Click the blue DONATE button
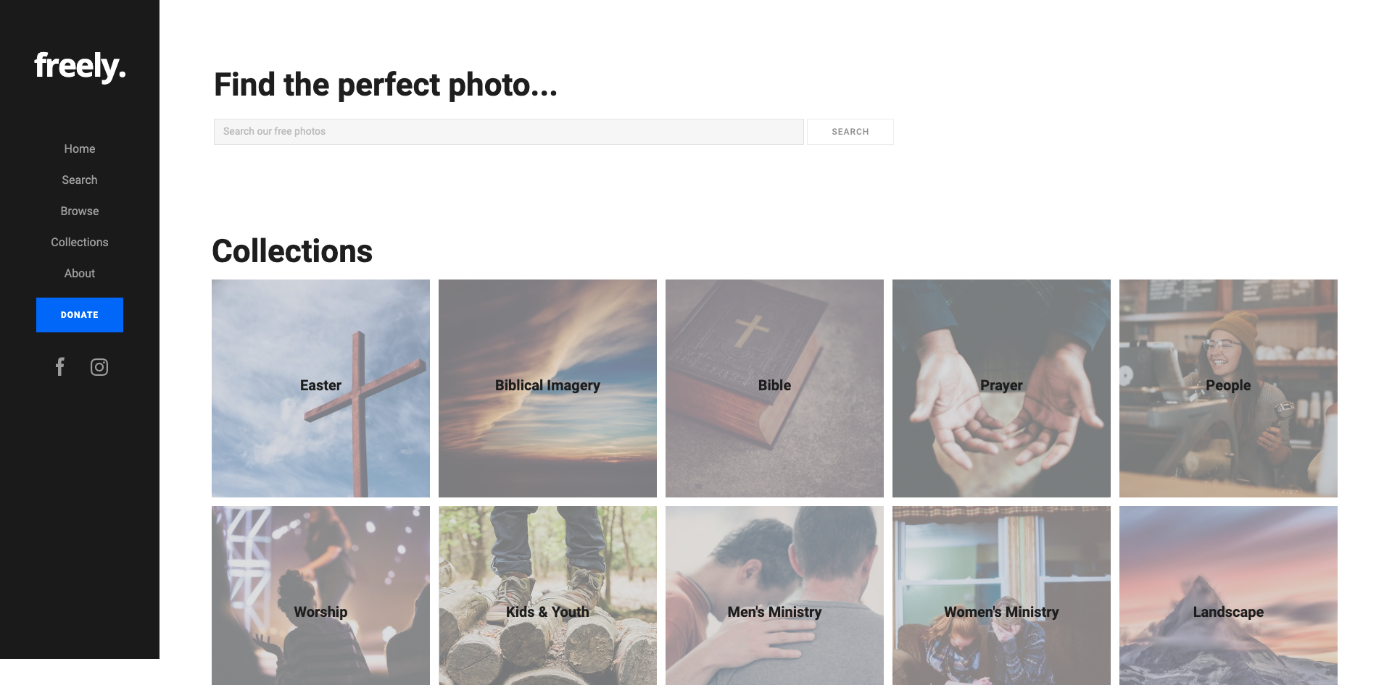The image size is (1392, 685). coord(80,315)
